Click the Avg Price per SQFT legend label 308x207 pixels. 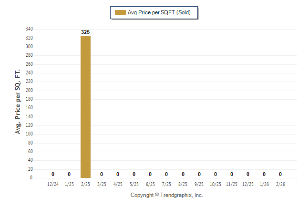tap(159, 12)
